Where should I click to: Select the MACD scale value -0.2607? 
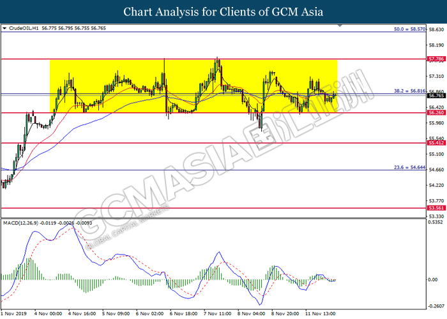436,306
